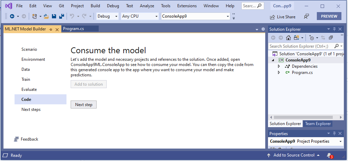Expand the Dependencies node
The width and height of the screenshot is (348, 161).
279,66
